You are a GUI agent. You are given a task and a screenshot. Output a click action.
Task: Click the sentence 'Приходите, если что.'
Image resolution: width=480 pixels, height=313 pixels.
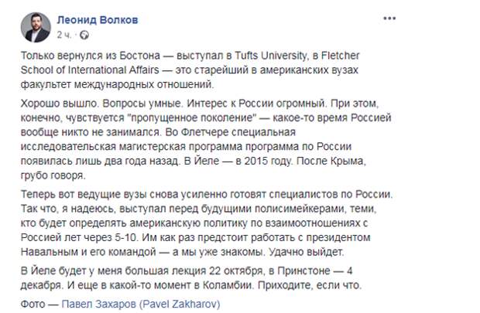[310, 285]
